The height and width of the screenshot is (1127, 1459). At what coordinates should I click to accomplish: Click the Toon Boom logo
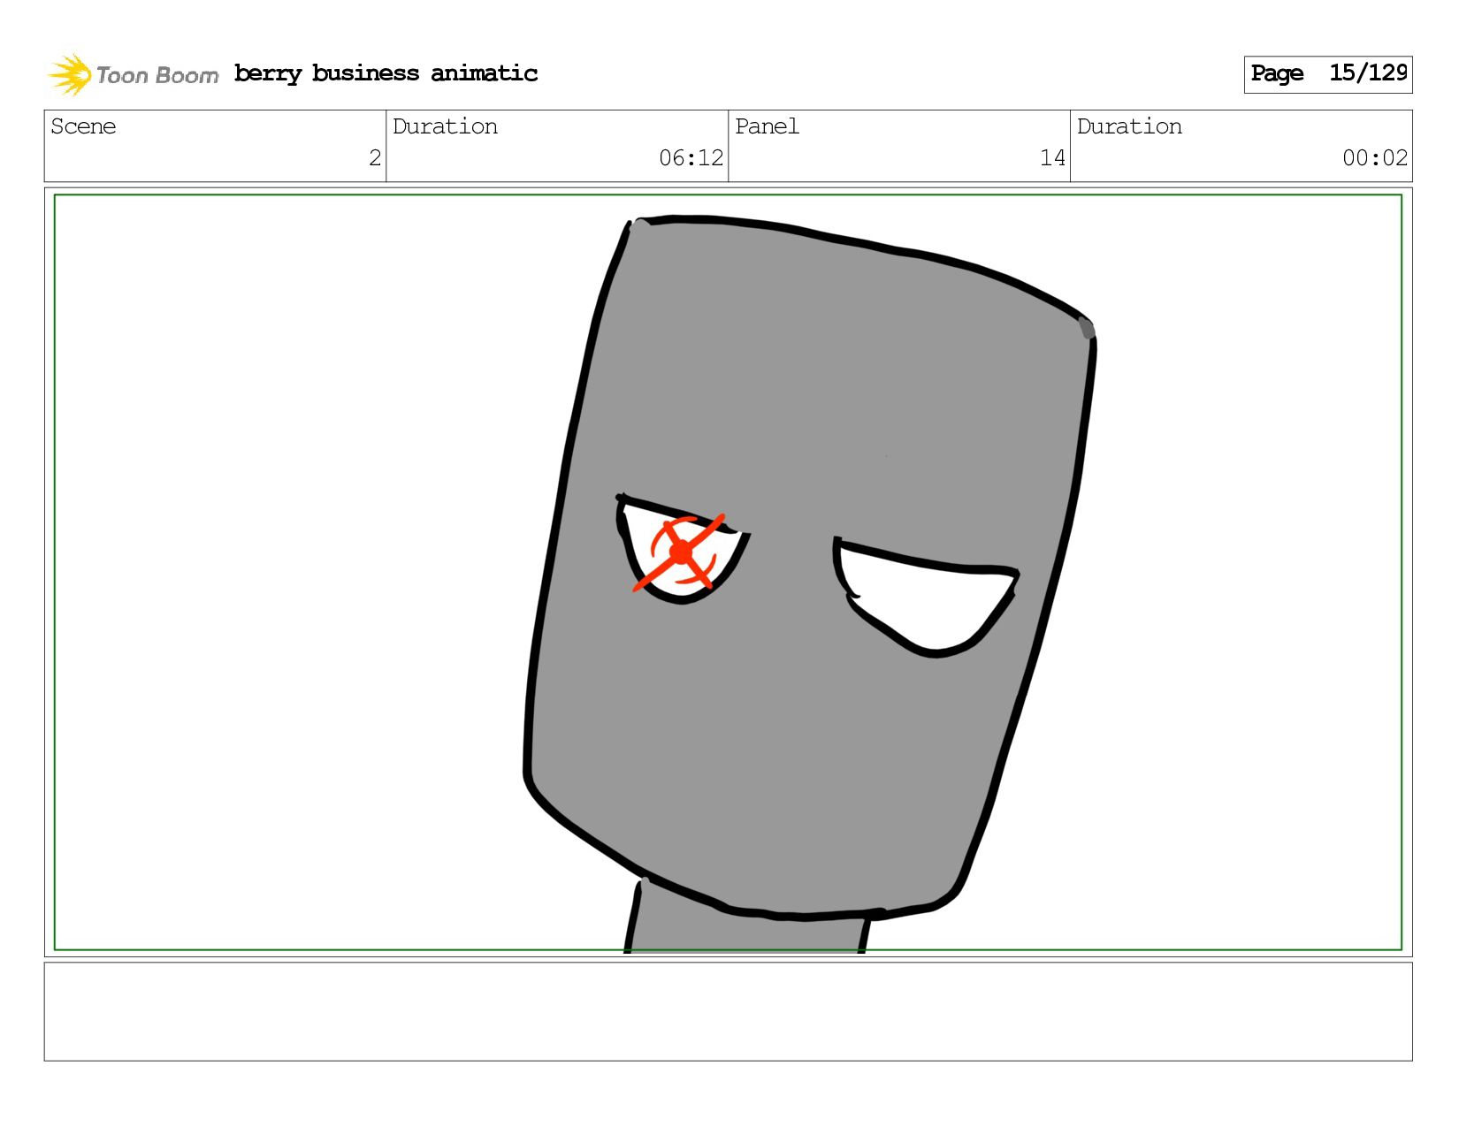point(133,74)
